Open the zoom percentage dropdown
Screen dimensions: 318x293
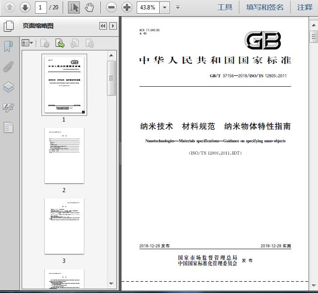(164, 7)
